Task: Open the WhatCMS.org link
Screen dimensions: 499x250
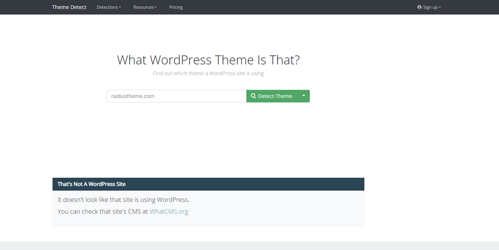Action: [x=169, y=211]
